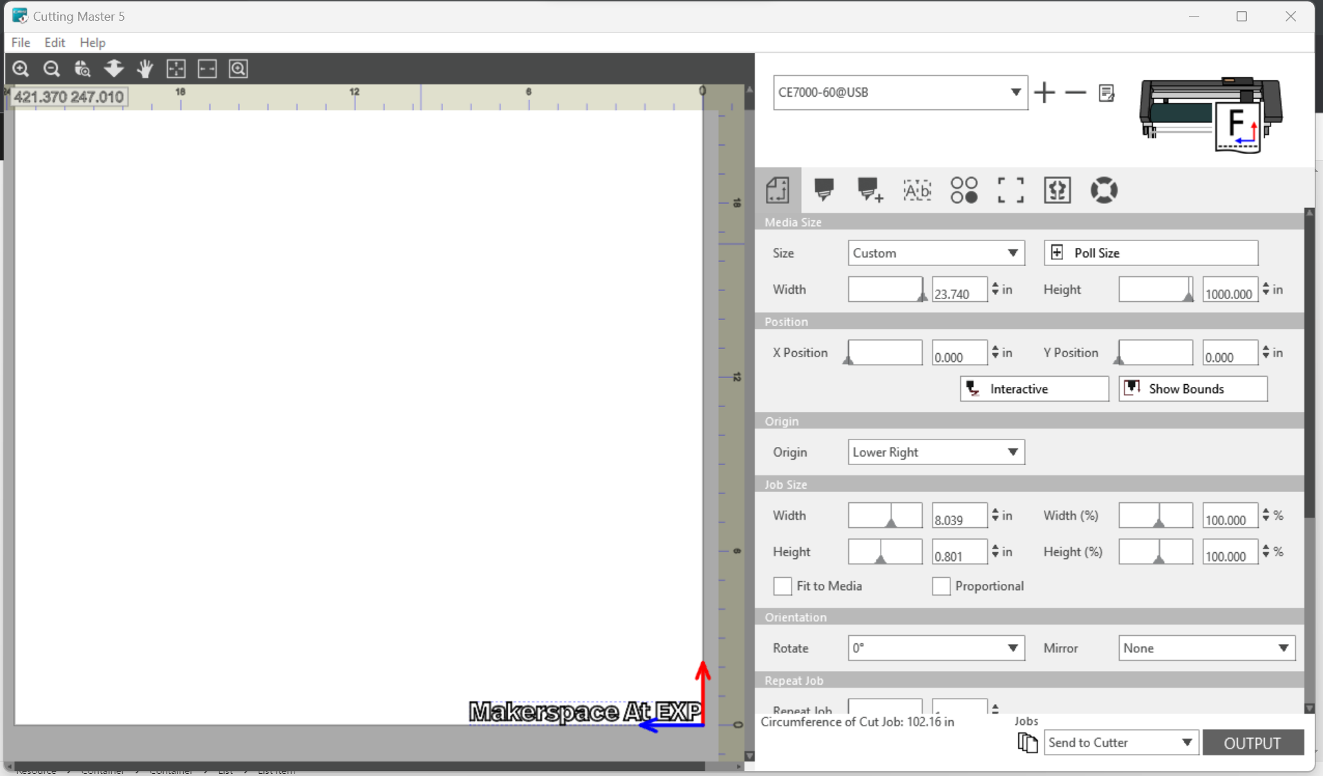Open the Mirror dropdown
Viewport: 1323px width, 776px height.
(1206, 648)
